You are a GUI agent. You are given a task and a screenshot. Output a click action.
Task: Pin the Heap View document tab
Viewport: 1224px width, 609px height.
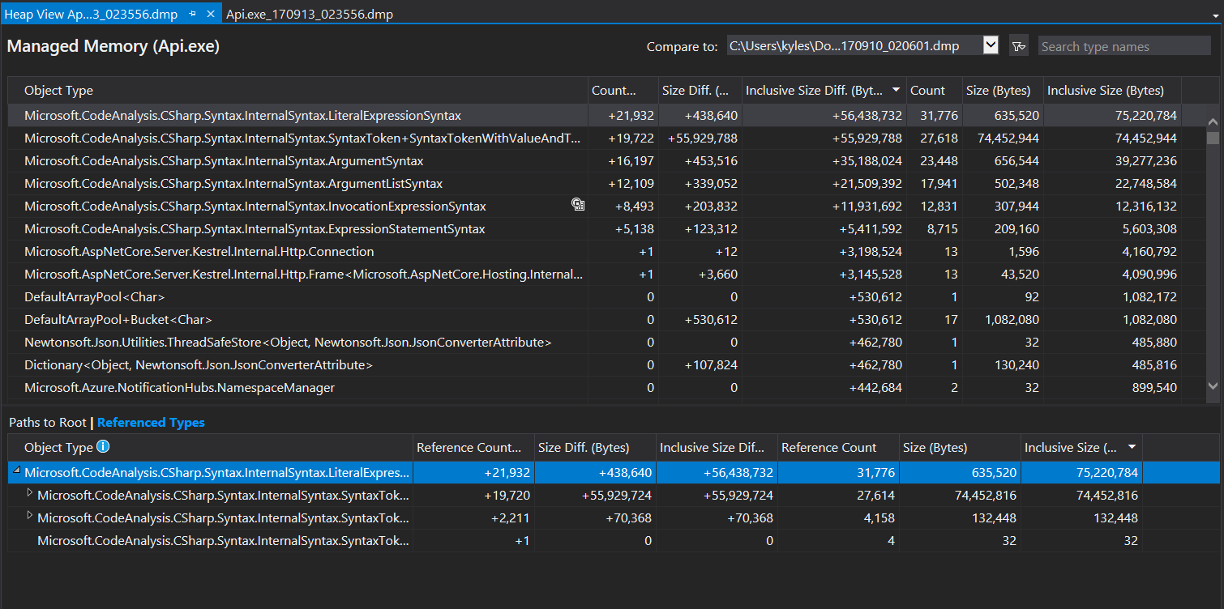tap(192, 15)
